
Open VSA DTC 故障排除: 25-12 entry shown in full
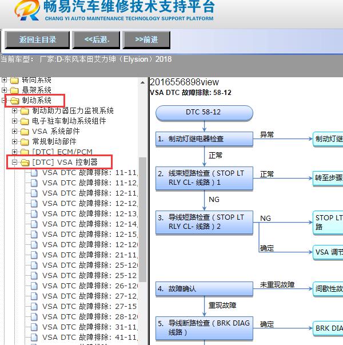(x=90, y=276)
